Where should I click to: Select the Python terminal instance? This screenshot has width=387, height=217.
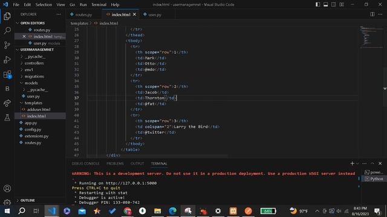pos(374,179)
